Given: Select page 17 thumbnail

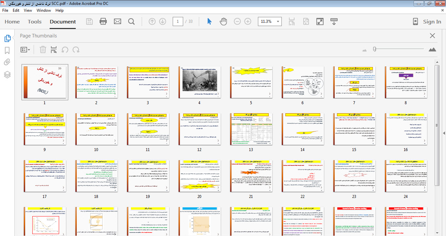Looking at the screenshot, I should [44, 176].
